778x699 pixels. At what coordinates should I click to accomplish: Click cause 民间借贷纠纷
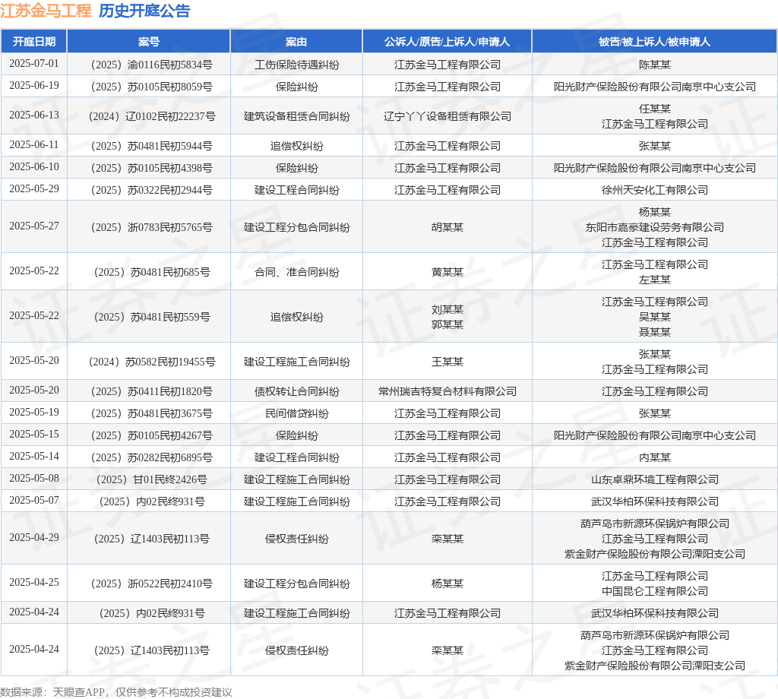point(297,413)
